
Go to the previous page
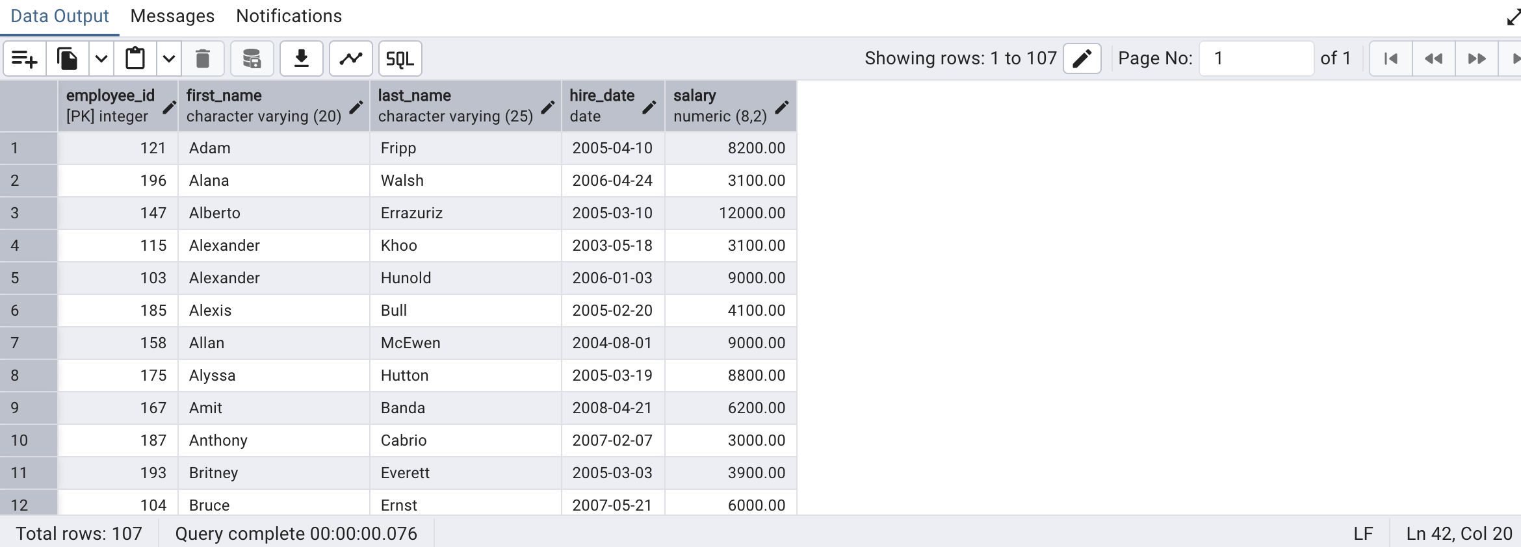point(1433,59)
